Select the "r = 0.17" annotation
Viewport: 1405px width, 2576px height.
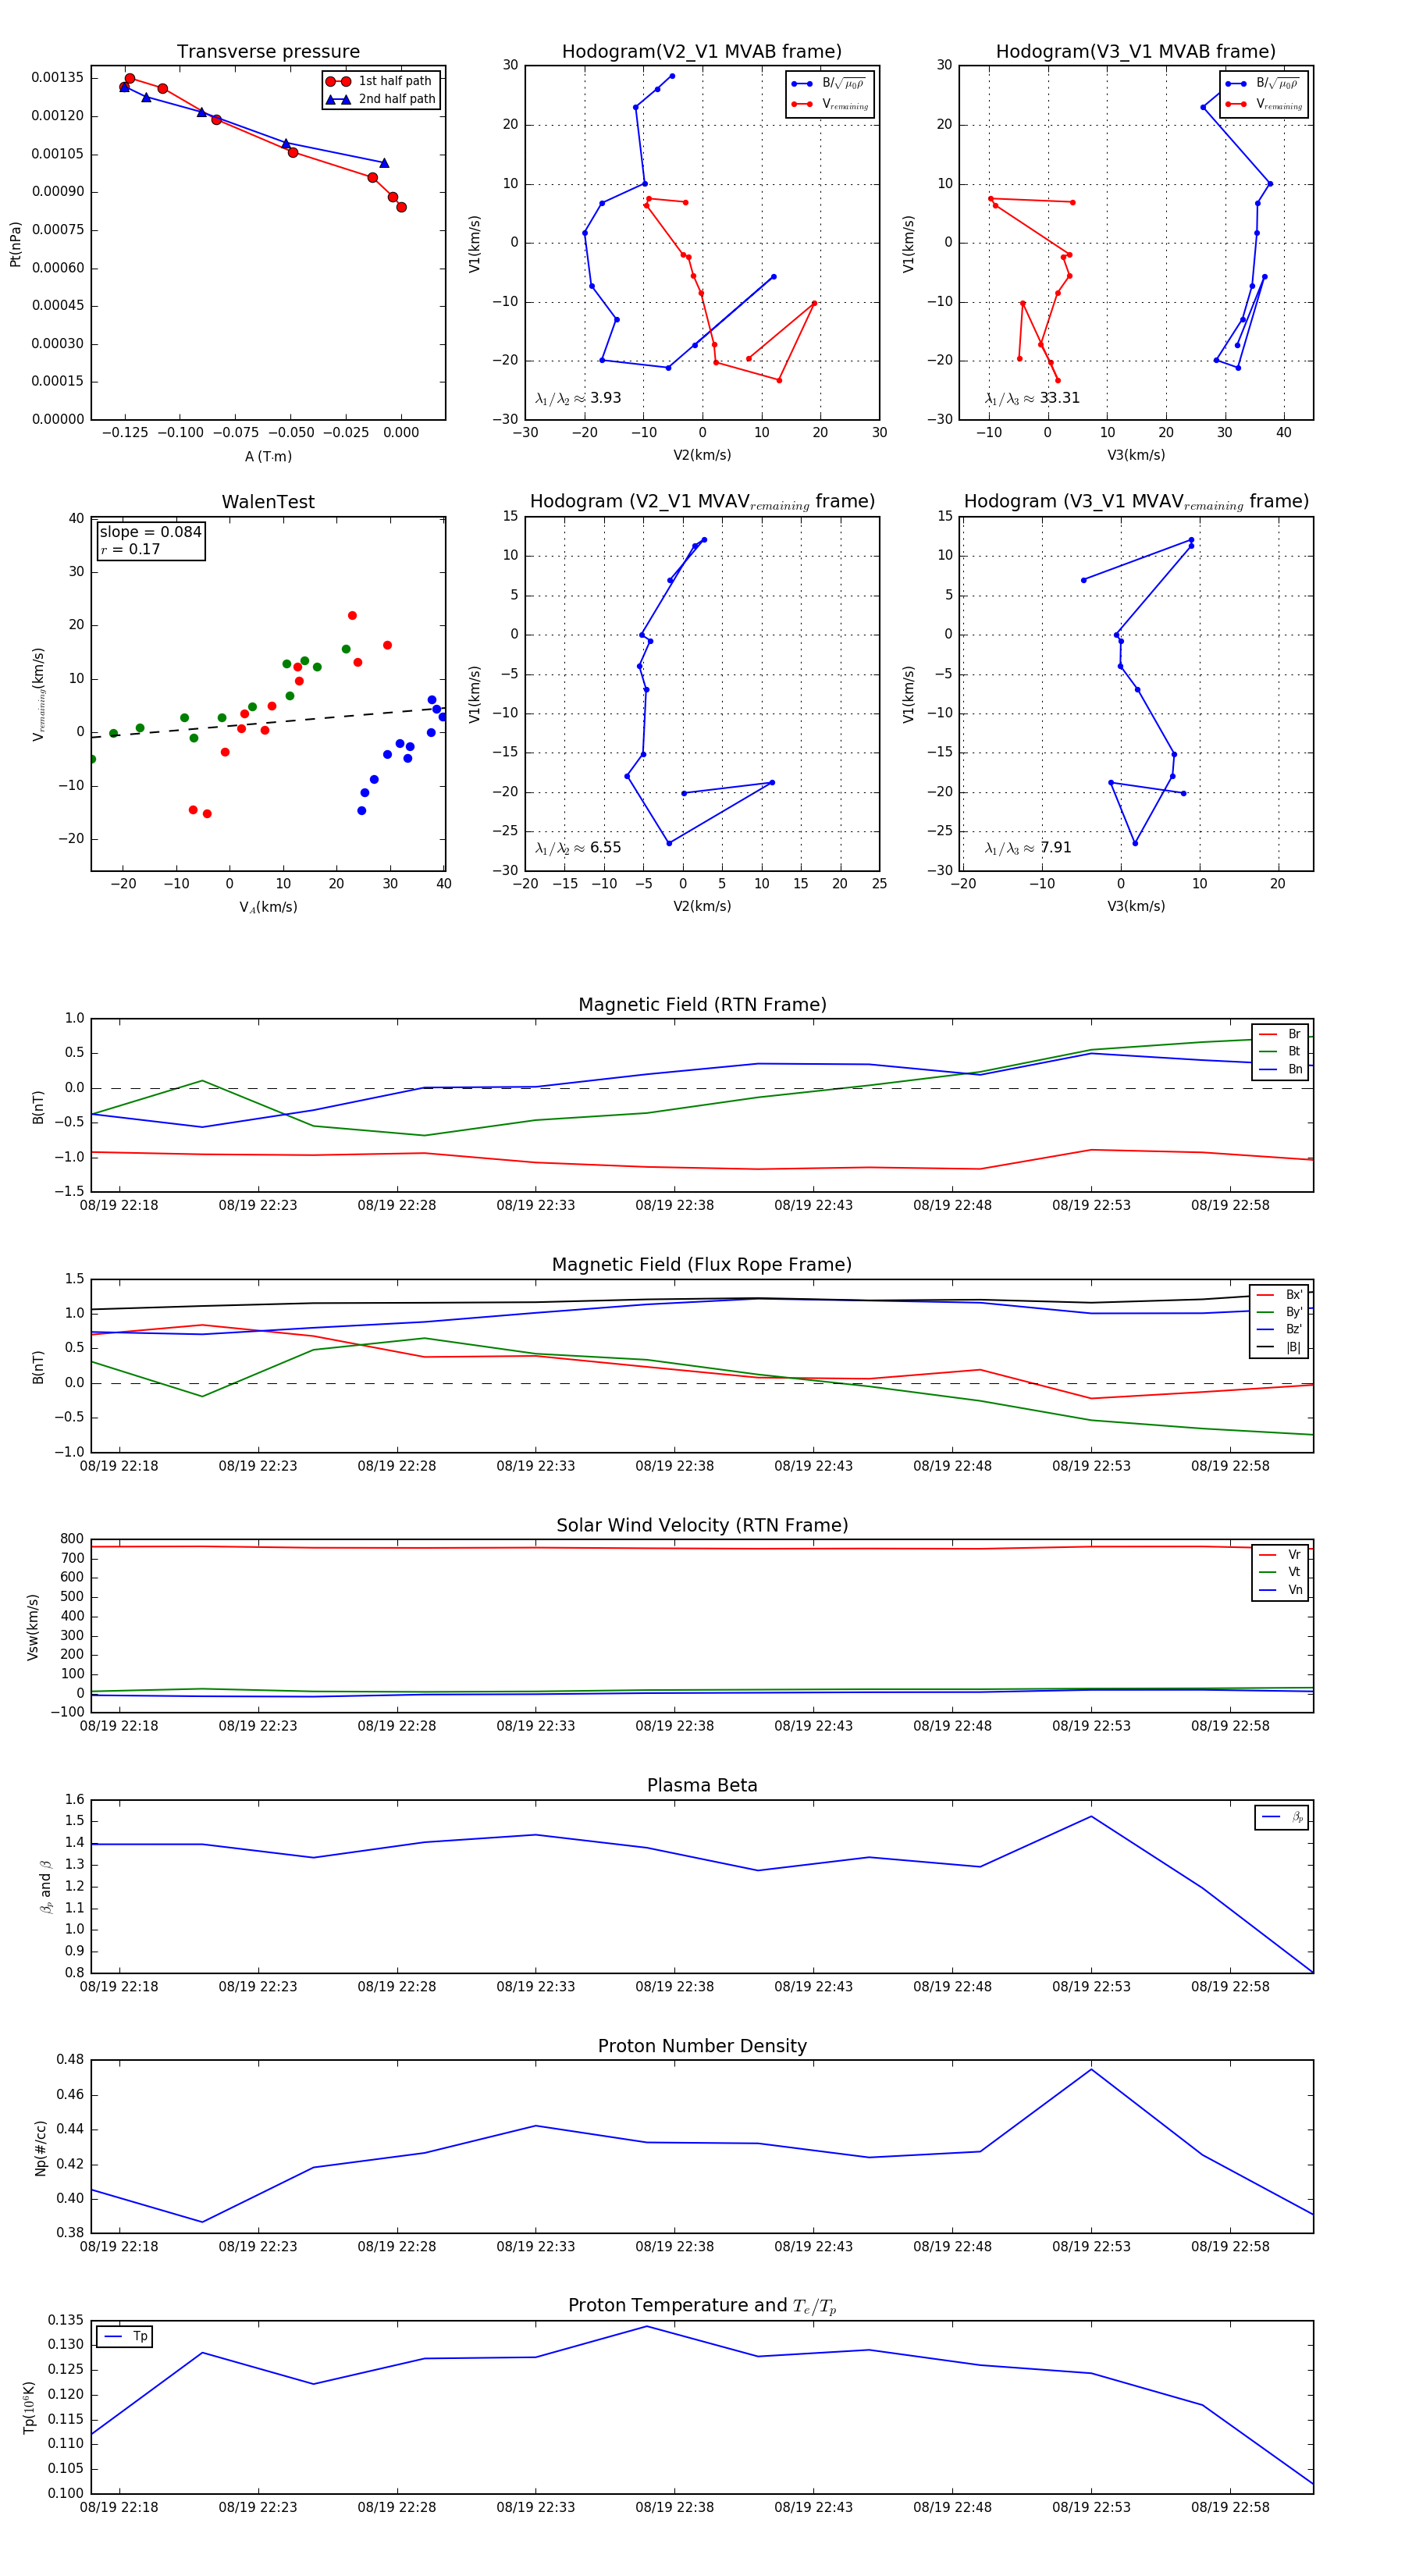pos(130,549)
